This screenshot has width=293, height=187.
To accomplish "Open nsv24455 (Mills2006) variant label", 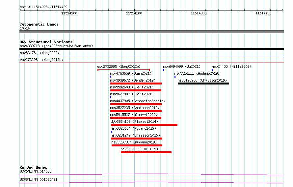I will click(x=231, y=66).
